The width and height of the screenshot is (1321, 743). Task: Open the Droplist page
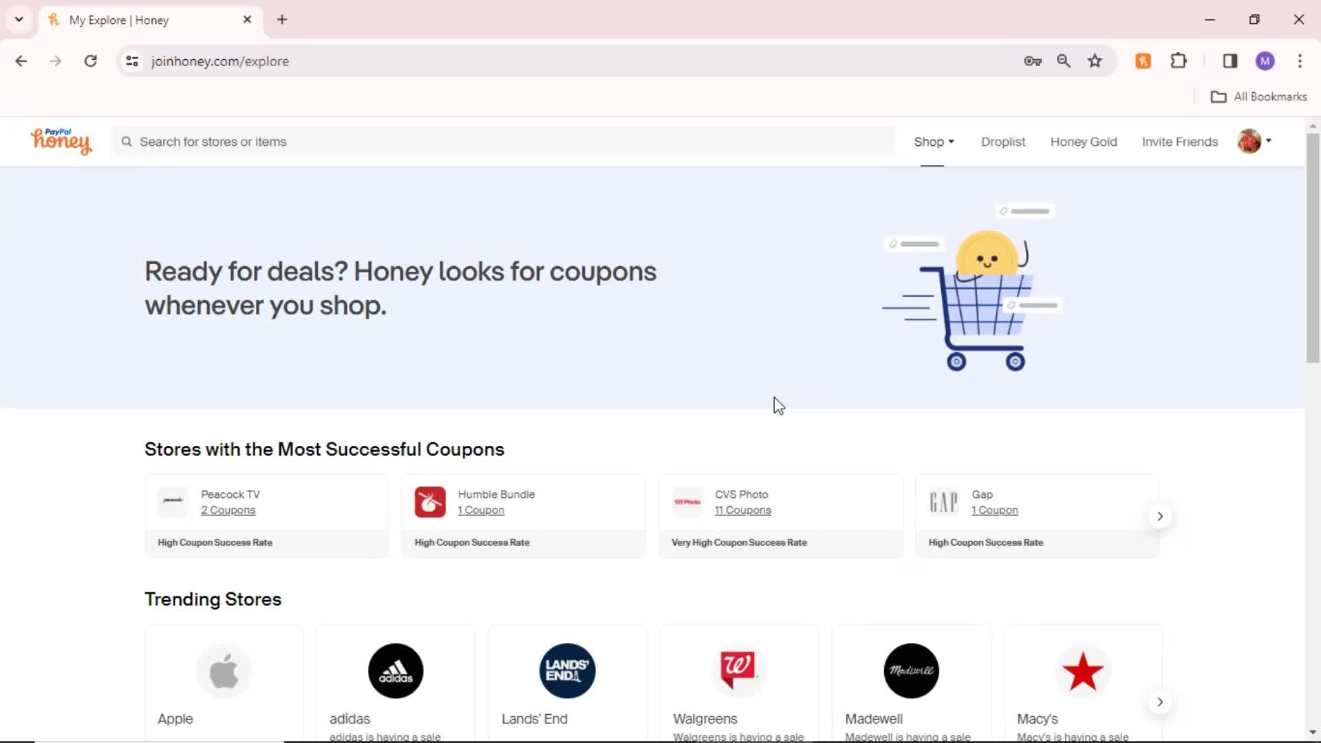[1003, 142]
